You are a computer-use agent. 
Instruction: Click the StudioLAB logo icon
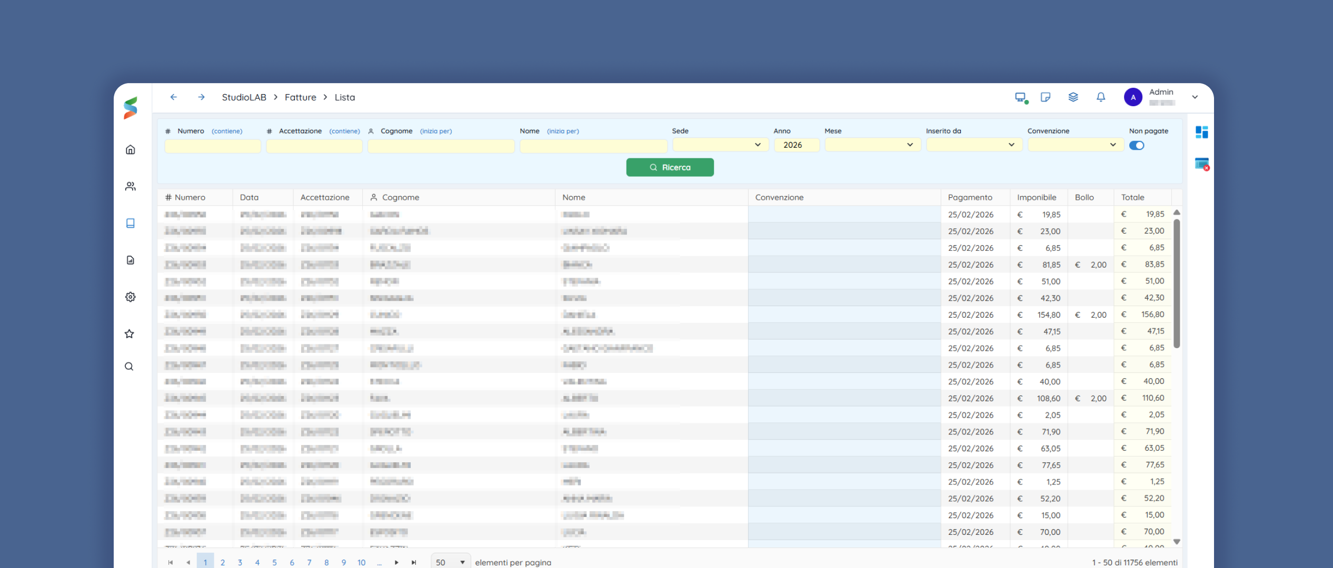tap(131, 108)
